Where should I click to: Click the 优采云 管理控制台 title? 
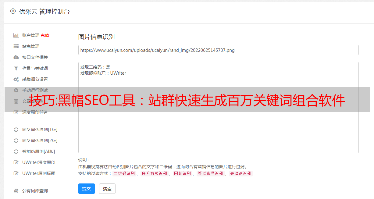[x=44, y=12]
